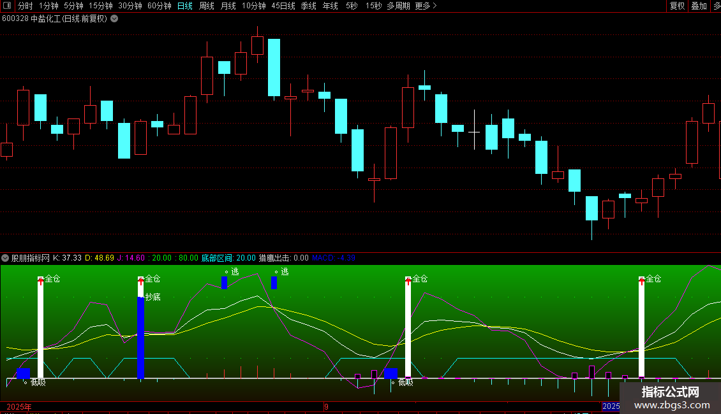Click the tall blue 抄底 bar in indicator
The width and height of the screenshot is (721, 414).
[141, 338]
